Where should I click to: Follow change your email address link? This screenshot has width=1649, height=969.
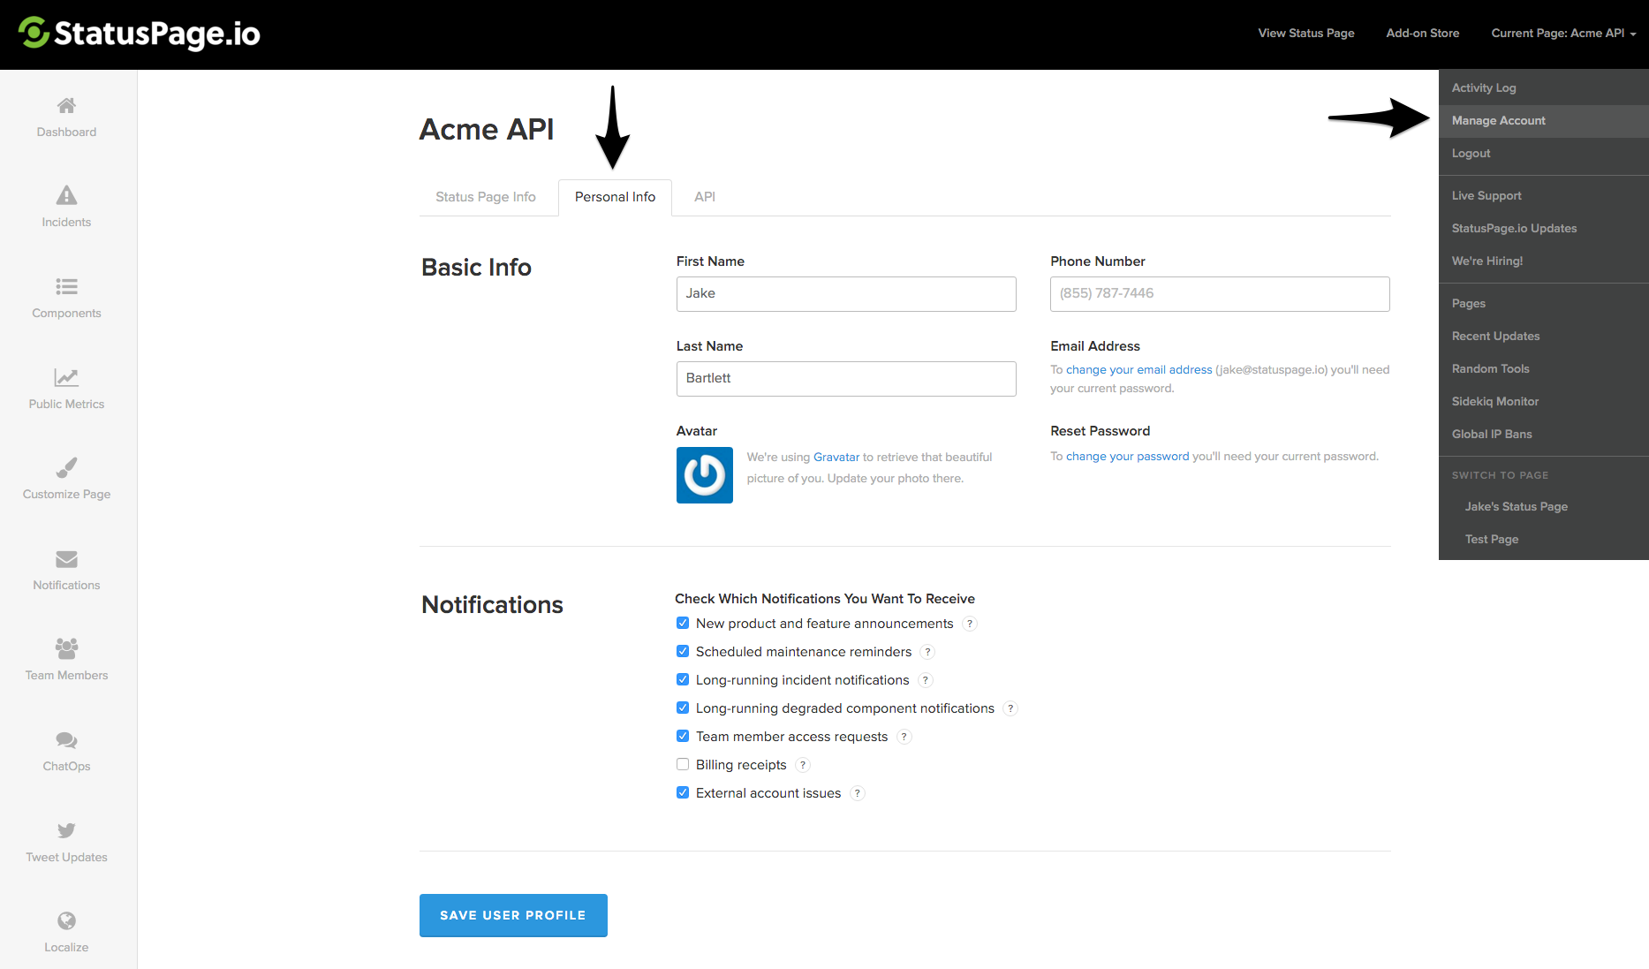coord(1138,370)
